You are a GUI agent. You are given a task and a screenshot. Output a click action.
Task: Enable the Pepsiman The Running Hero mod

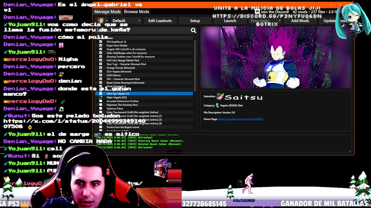[101, 105]
